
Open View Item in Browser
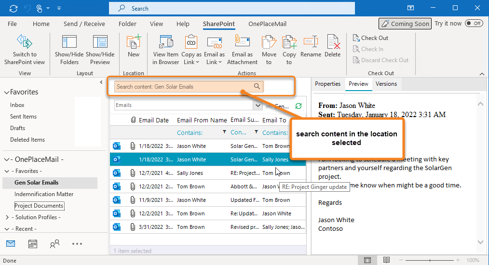point(165,50)
